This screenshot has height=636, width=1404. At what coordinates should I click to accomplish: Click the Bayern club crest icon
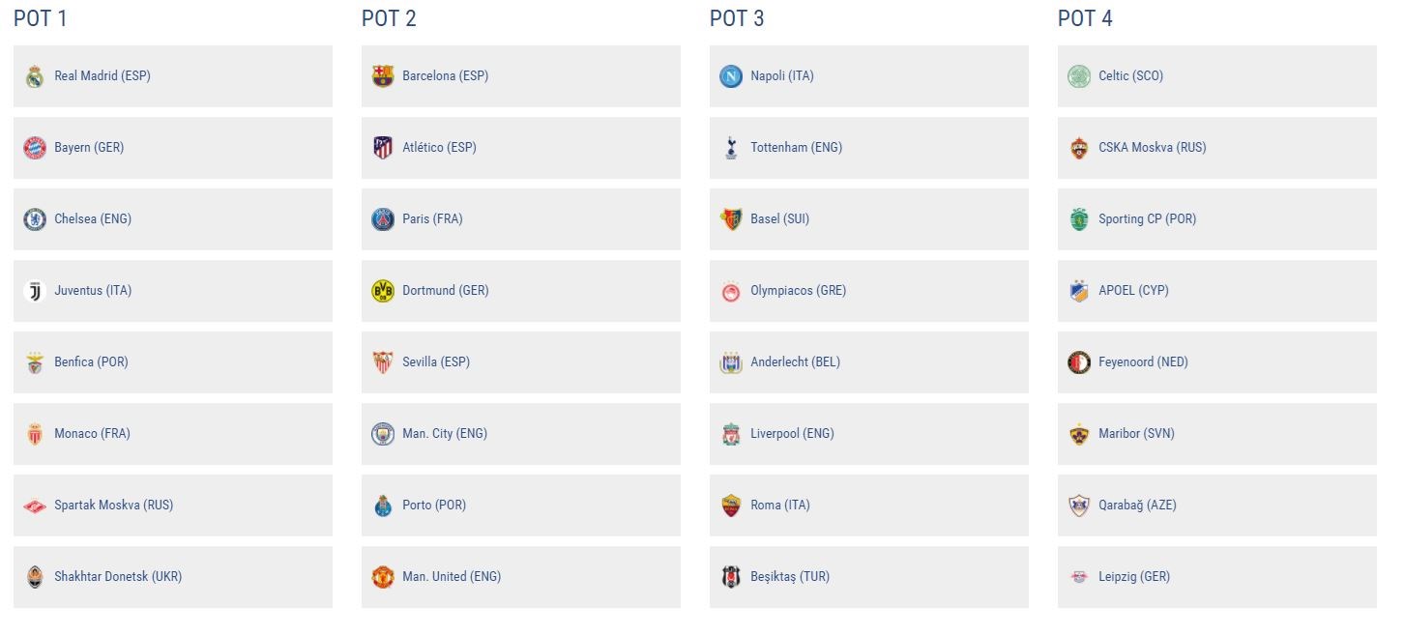coord(35,148)
